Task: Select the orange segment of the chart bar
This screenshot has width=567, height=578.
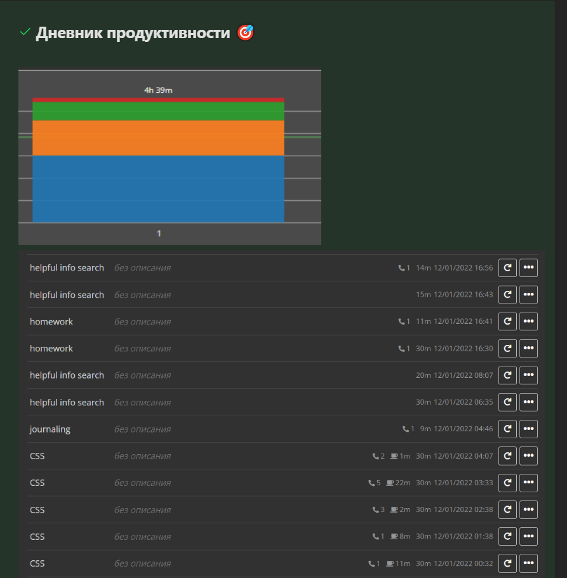Action: pyautogui.click(x=159, y=138)
